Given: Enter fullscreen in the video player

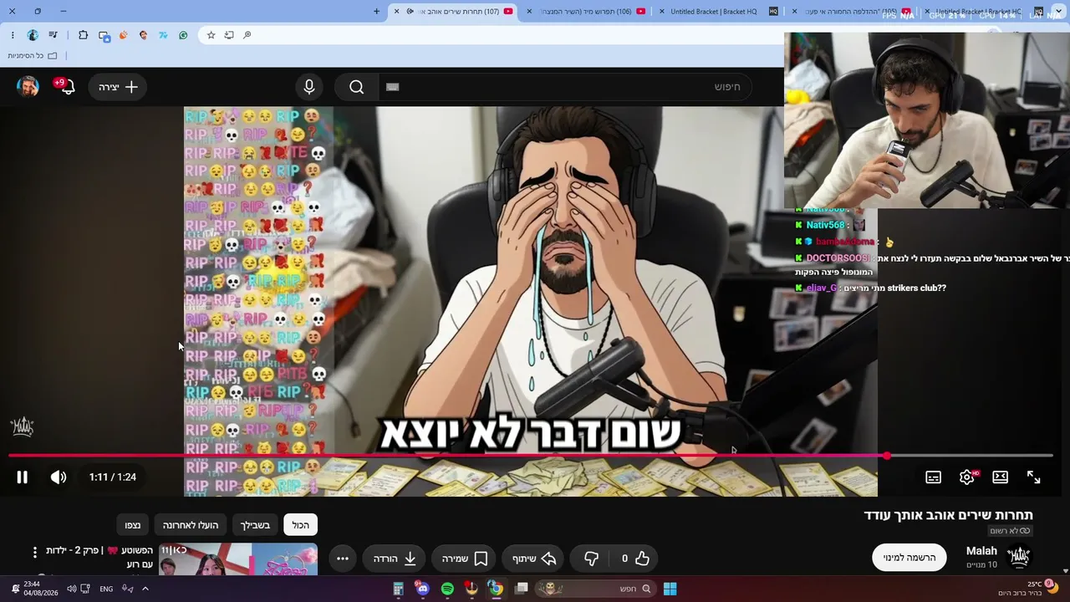Looking at the screenshot, I should (1034, 477).
